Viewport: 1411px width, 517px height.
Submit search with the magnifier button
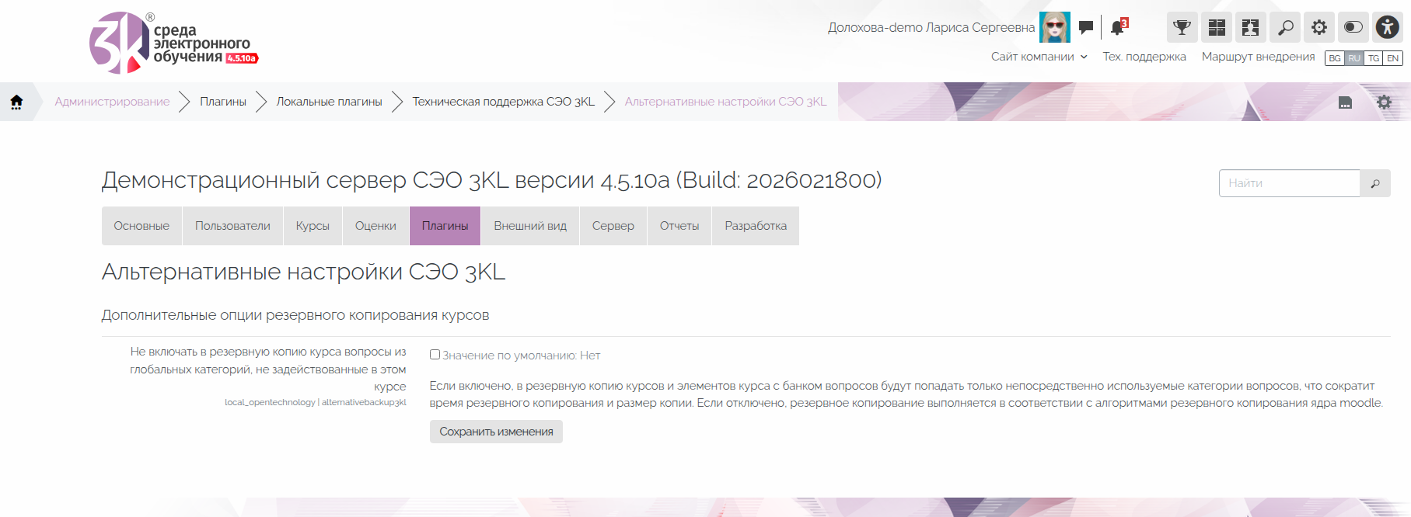click(x=1375, y=183)
